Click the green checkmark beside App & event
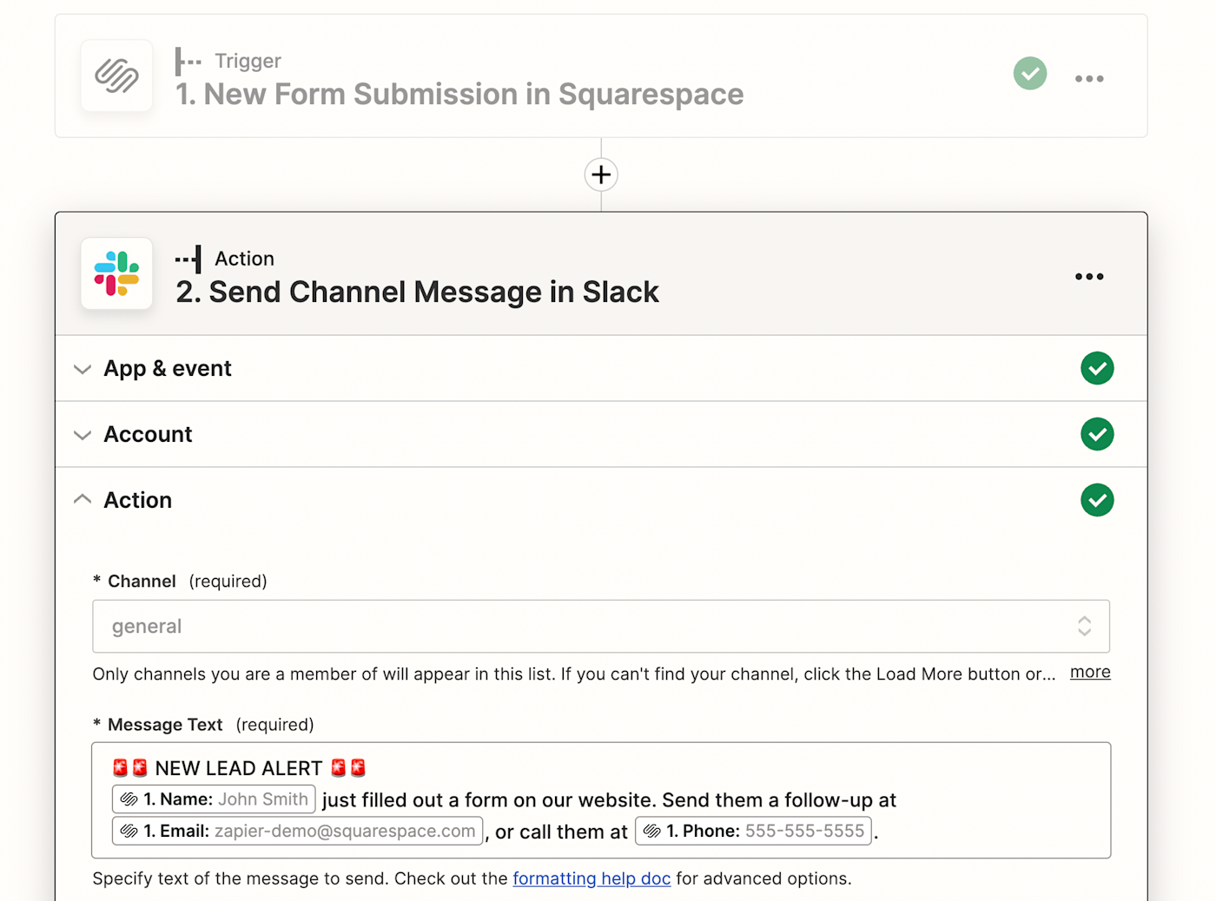1216x901 pixels. point(1097,368)
